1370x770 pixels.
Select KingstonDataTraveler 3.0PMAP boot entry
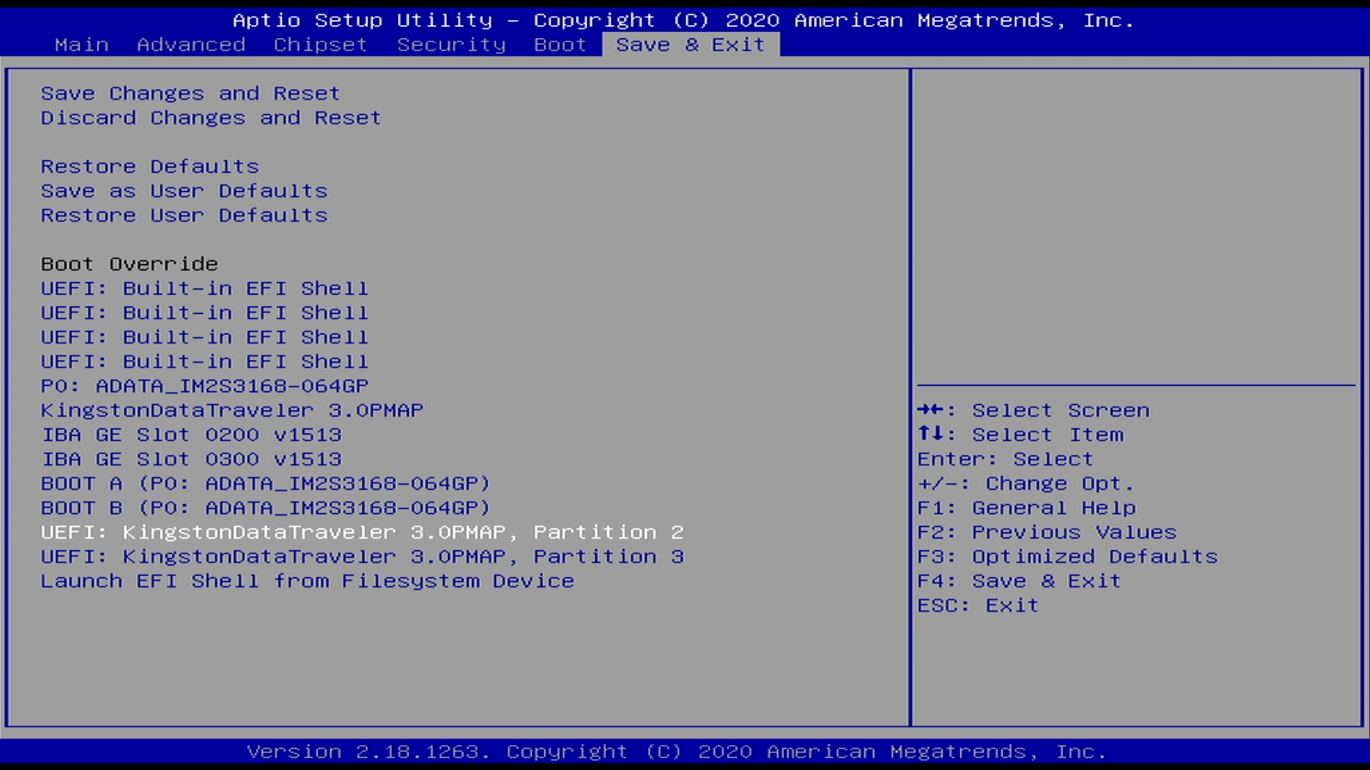(x=232, y=410)
